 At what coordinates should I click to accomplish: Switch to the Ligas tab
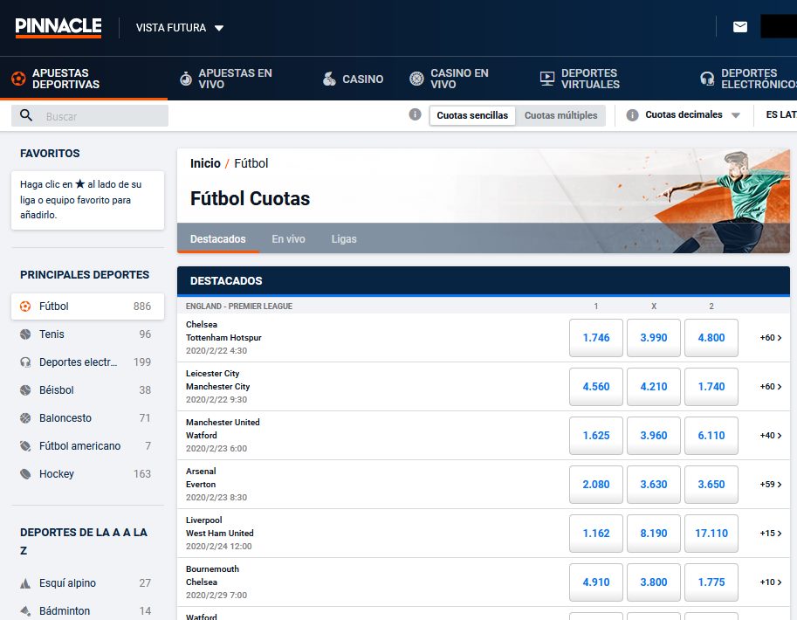344,239
